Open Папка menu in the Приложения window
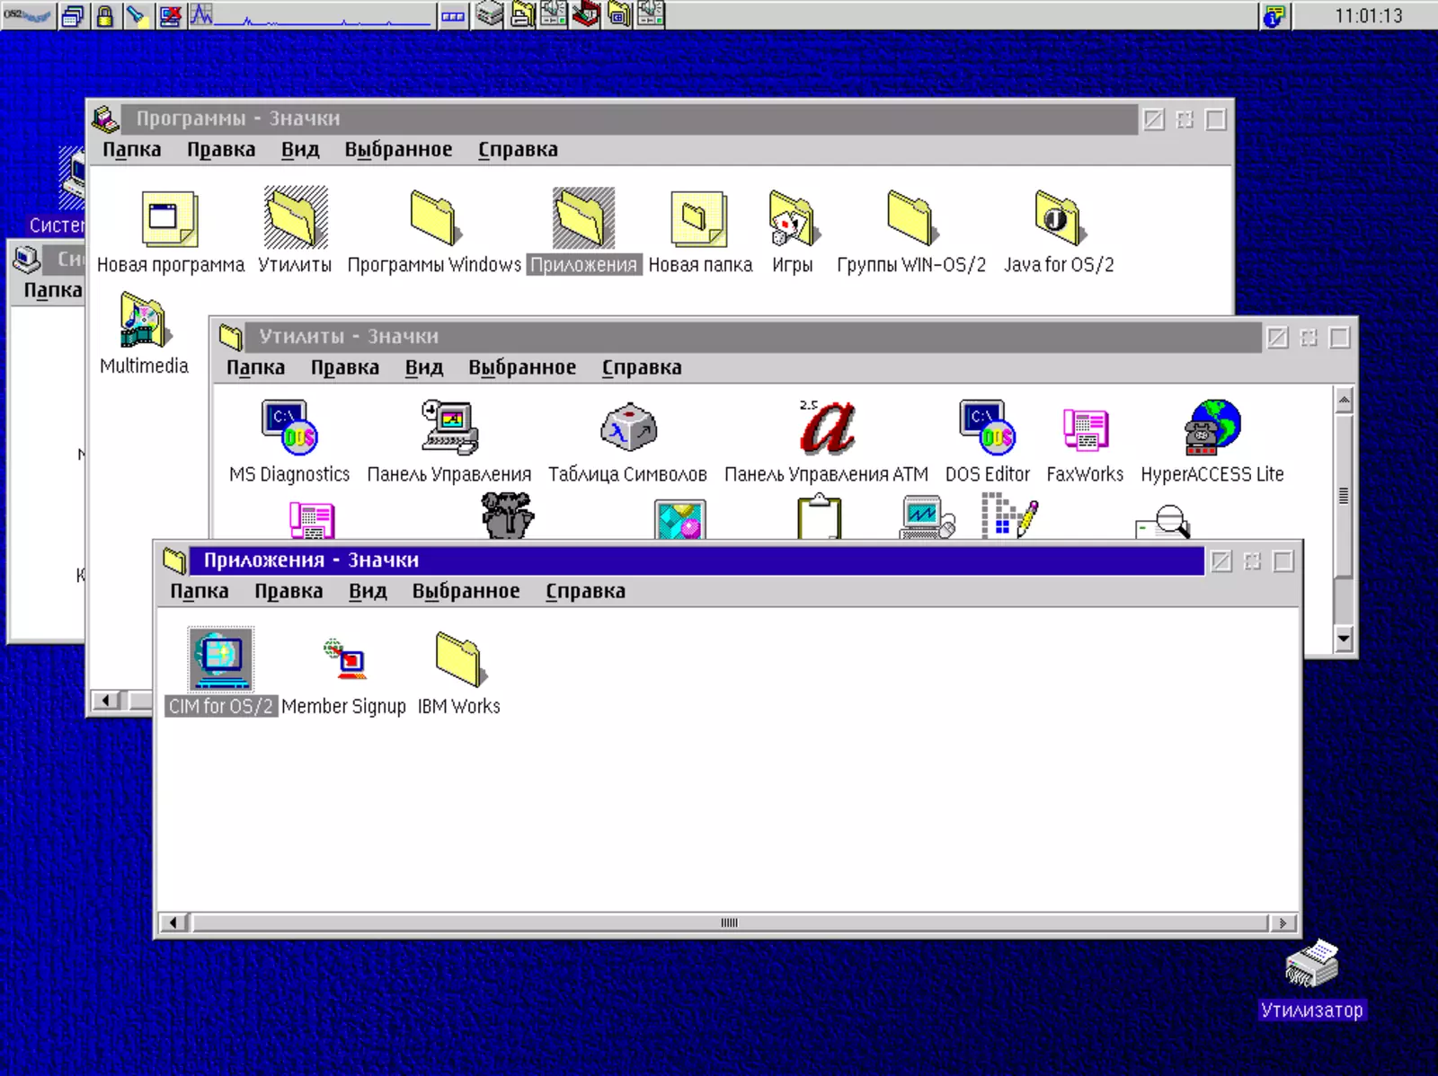 (199, 591)
